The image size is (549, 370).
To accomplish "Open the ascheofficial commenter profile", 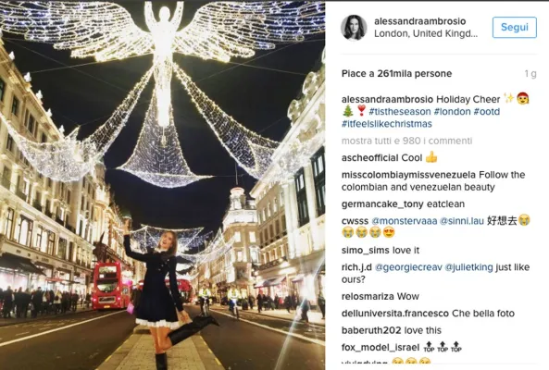I will coord(370,158).
